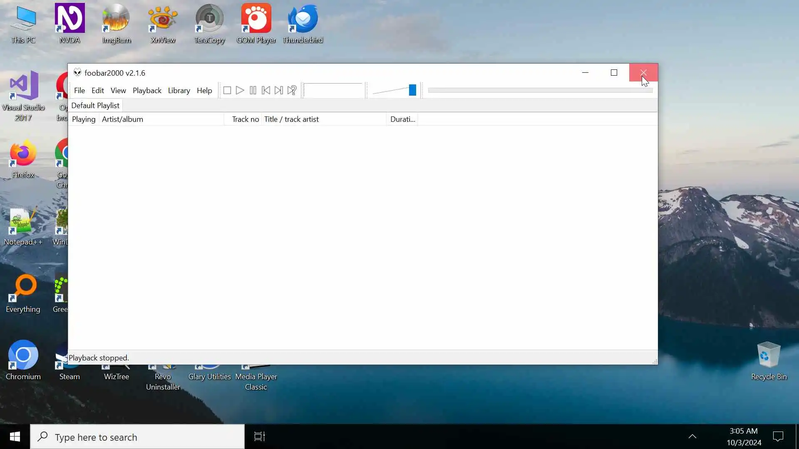This screenshot has width=799, height=449.
Task: Click the Windows search box
Action: (137, 437)
